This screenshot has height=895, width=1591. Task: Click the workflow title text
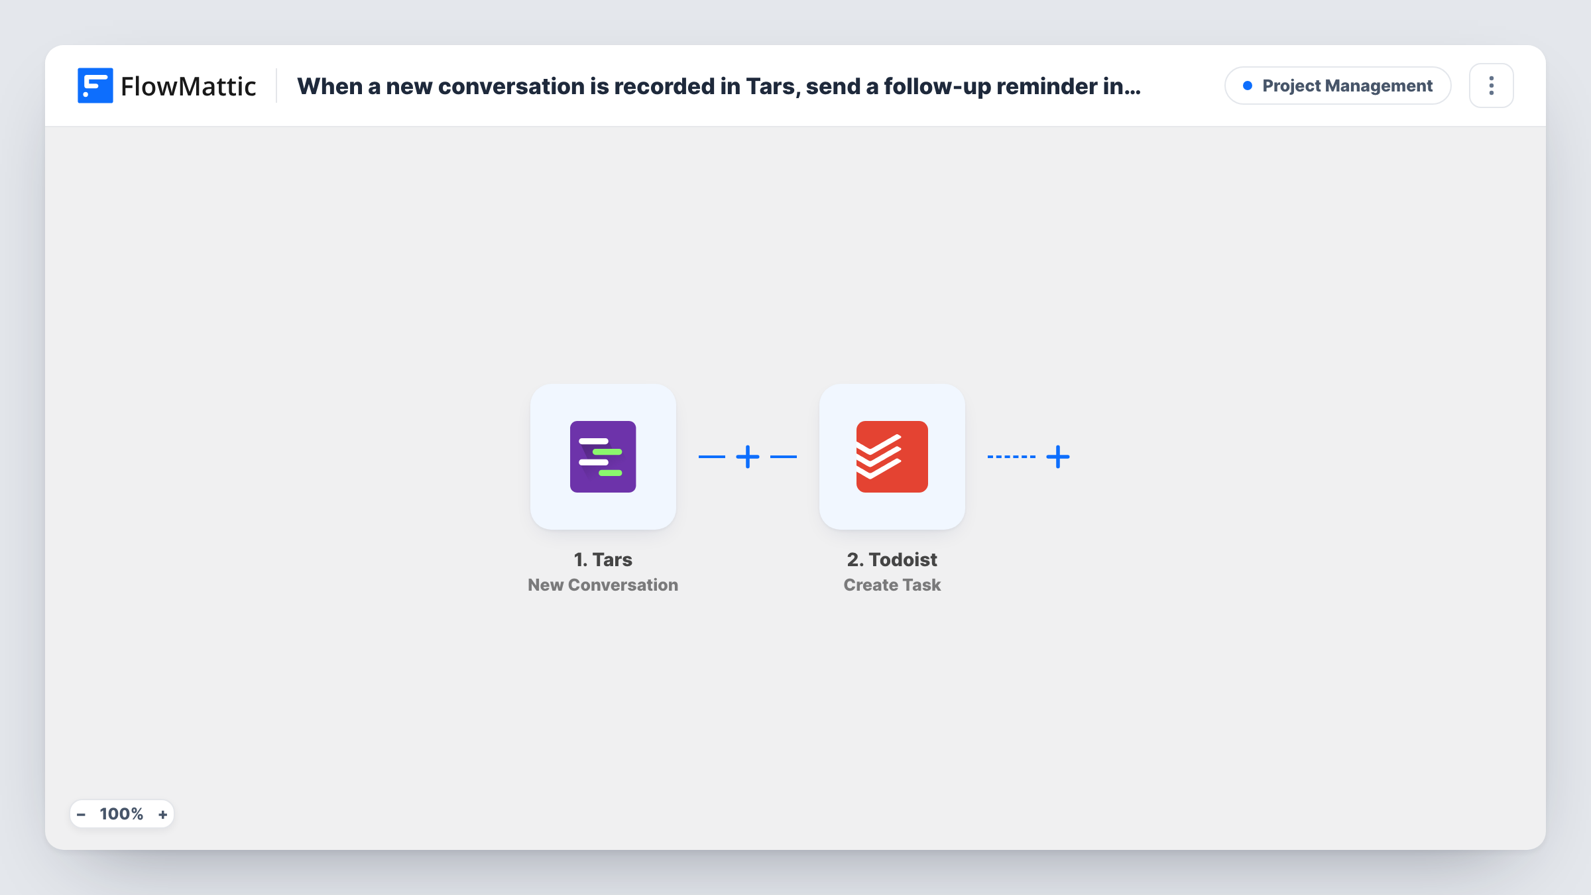pyautogui.click(x=719, y=86)
